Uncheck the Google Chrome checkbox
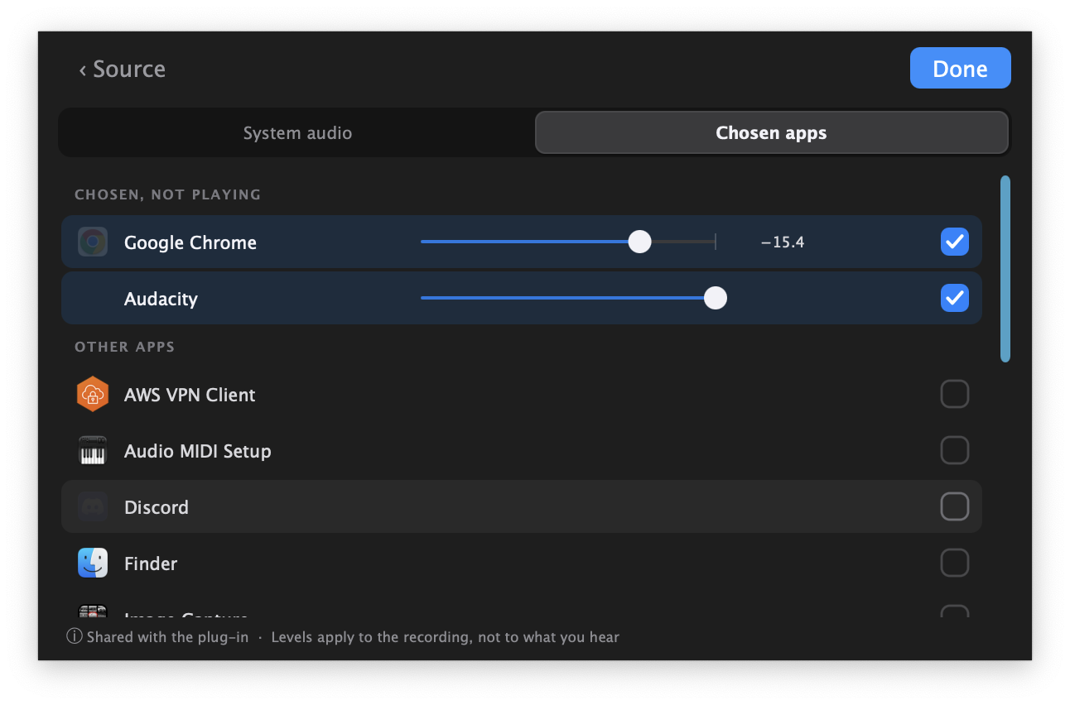1070x705 pixels. (955, 242)
